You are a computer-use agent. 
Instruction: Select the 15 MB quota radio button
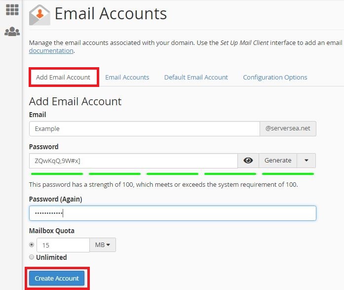32,245
